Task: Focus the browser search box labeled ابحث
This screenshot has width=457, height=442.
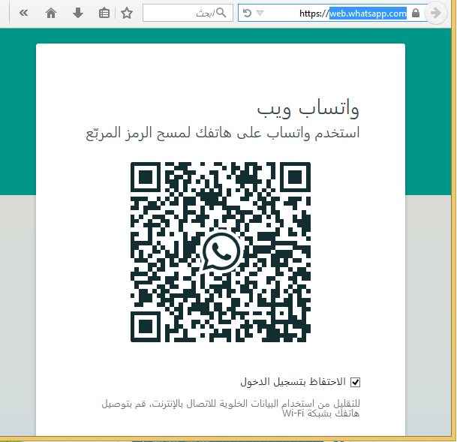Action: 188,13
